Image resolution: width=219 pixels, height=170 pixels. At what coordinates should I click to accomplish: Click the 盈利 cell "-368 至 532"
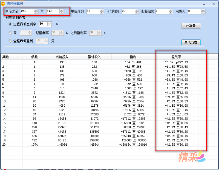point(133,80)
